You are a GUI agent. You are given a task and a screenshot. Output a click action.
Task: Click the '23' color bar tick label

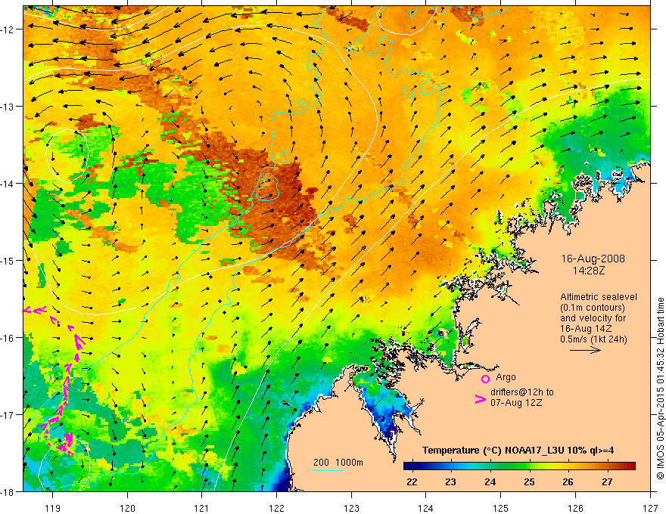(x=450, y=481)
